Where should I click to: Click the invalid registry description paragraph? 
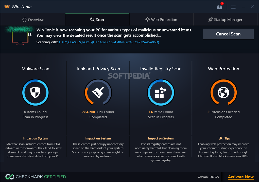(x=161, y=152)
